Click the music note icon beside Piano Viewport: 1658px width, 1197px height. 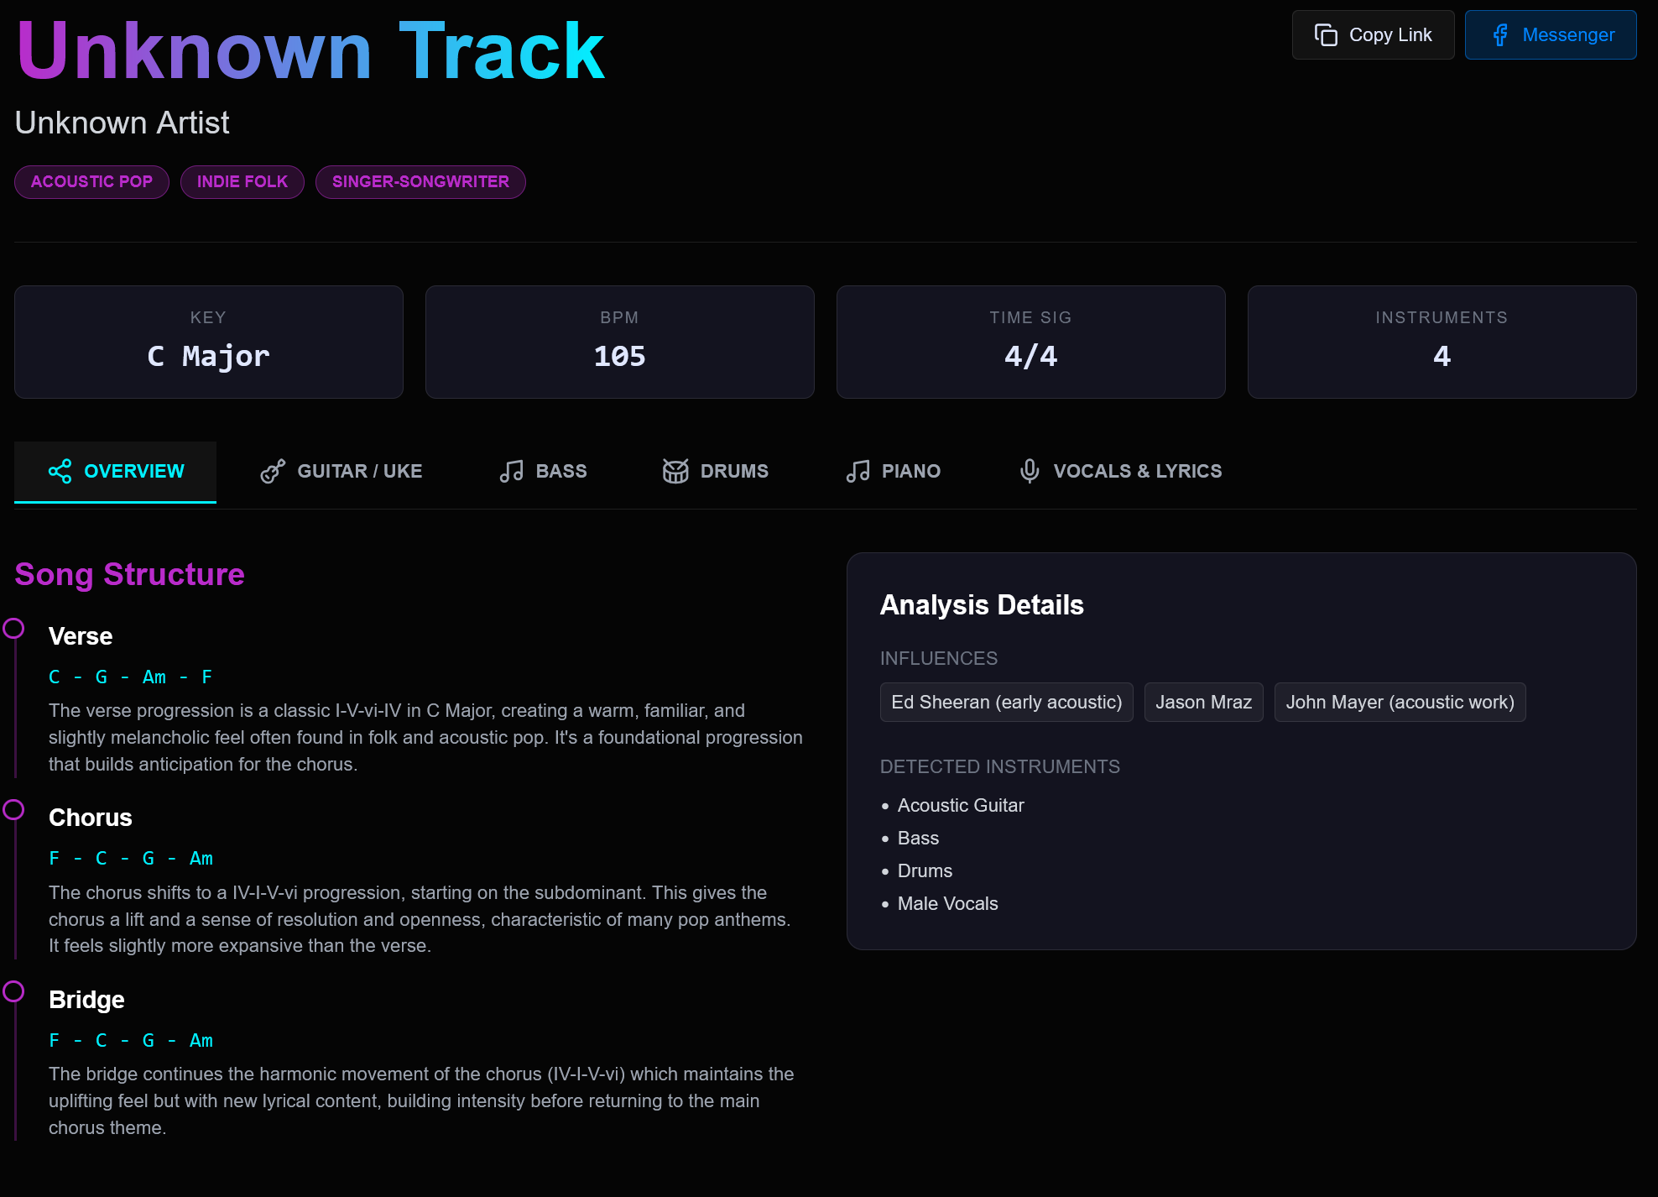pyautogui.click(x=858, y=471)
